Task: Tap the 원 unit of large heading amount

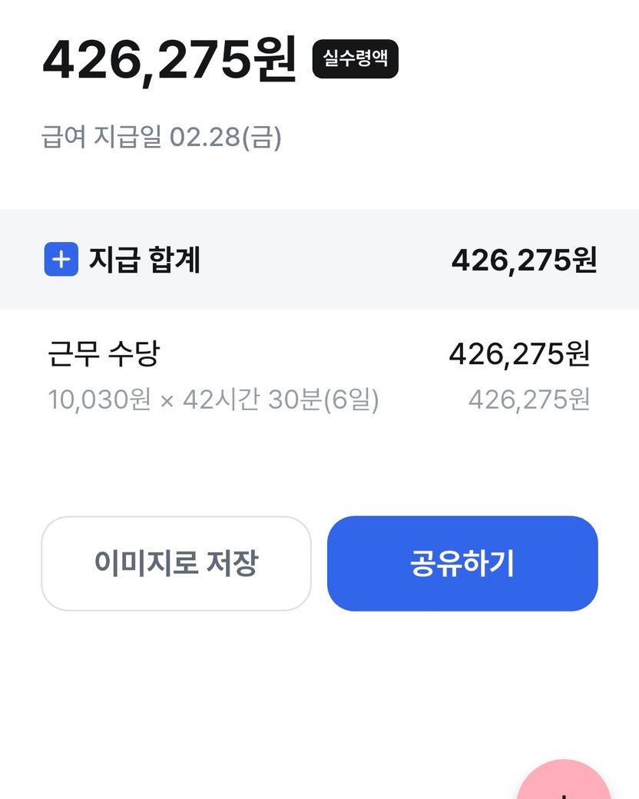Action: [x=275, y=60]
